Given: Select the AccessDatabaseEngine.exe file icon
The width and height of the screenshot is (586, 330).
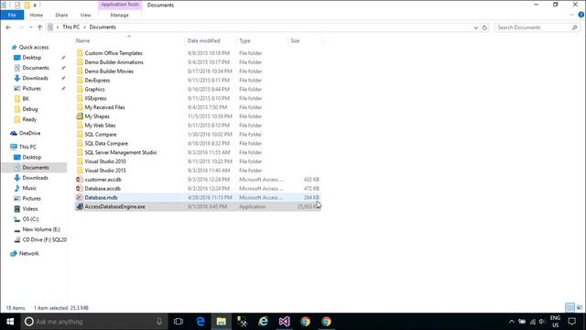Looking at the screenshot, I should coord(80,206).
